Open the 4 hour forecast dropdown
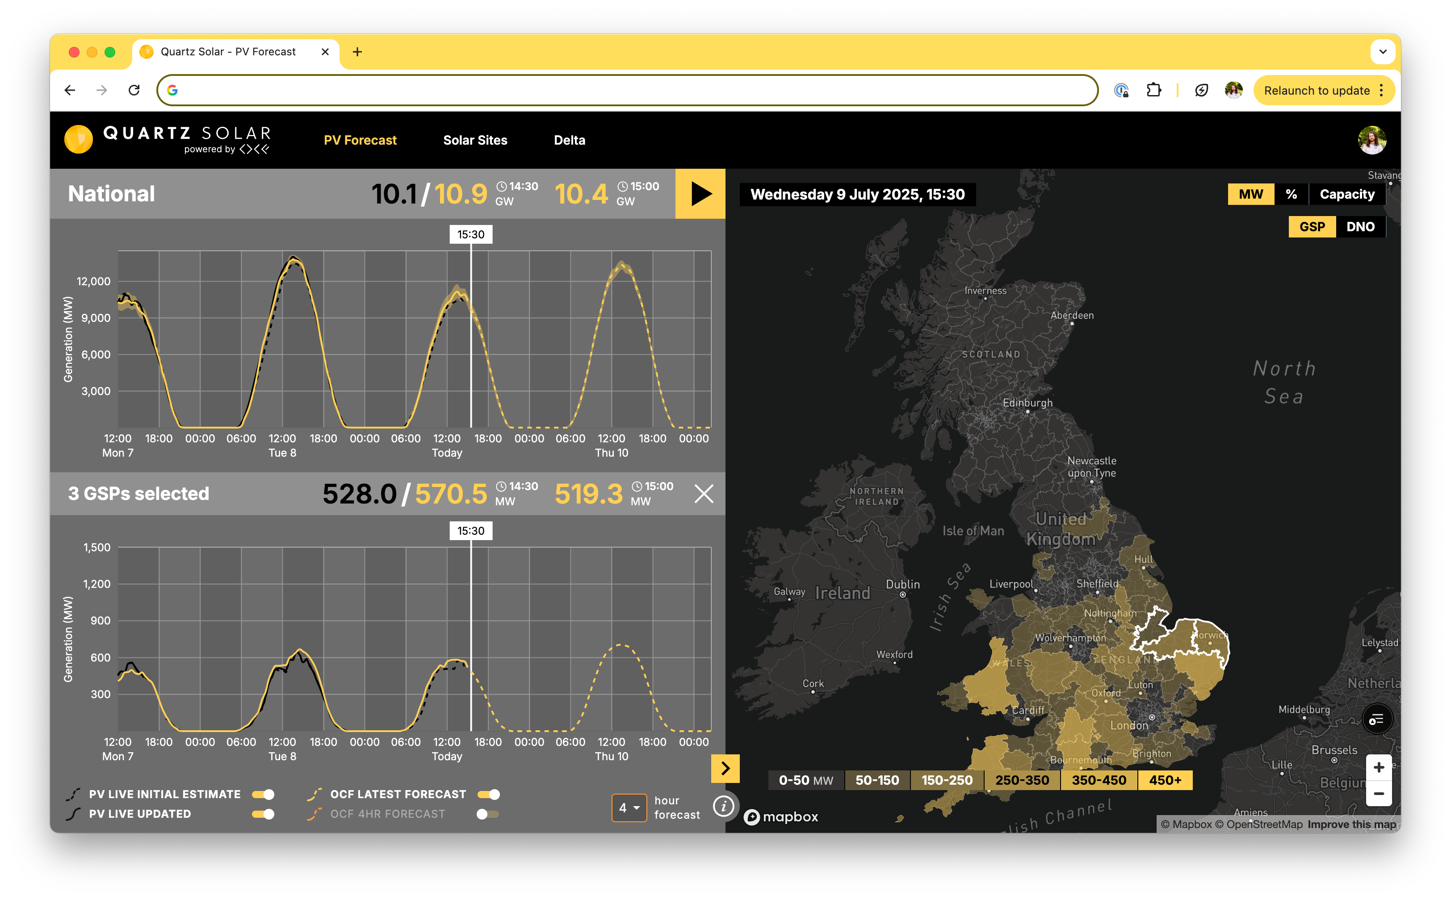Viewport: 1451px width, 899px height. coord(629,807)
